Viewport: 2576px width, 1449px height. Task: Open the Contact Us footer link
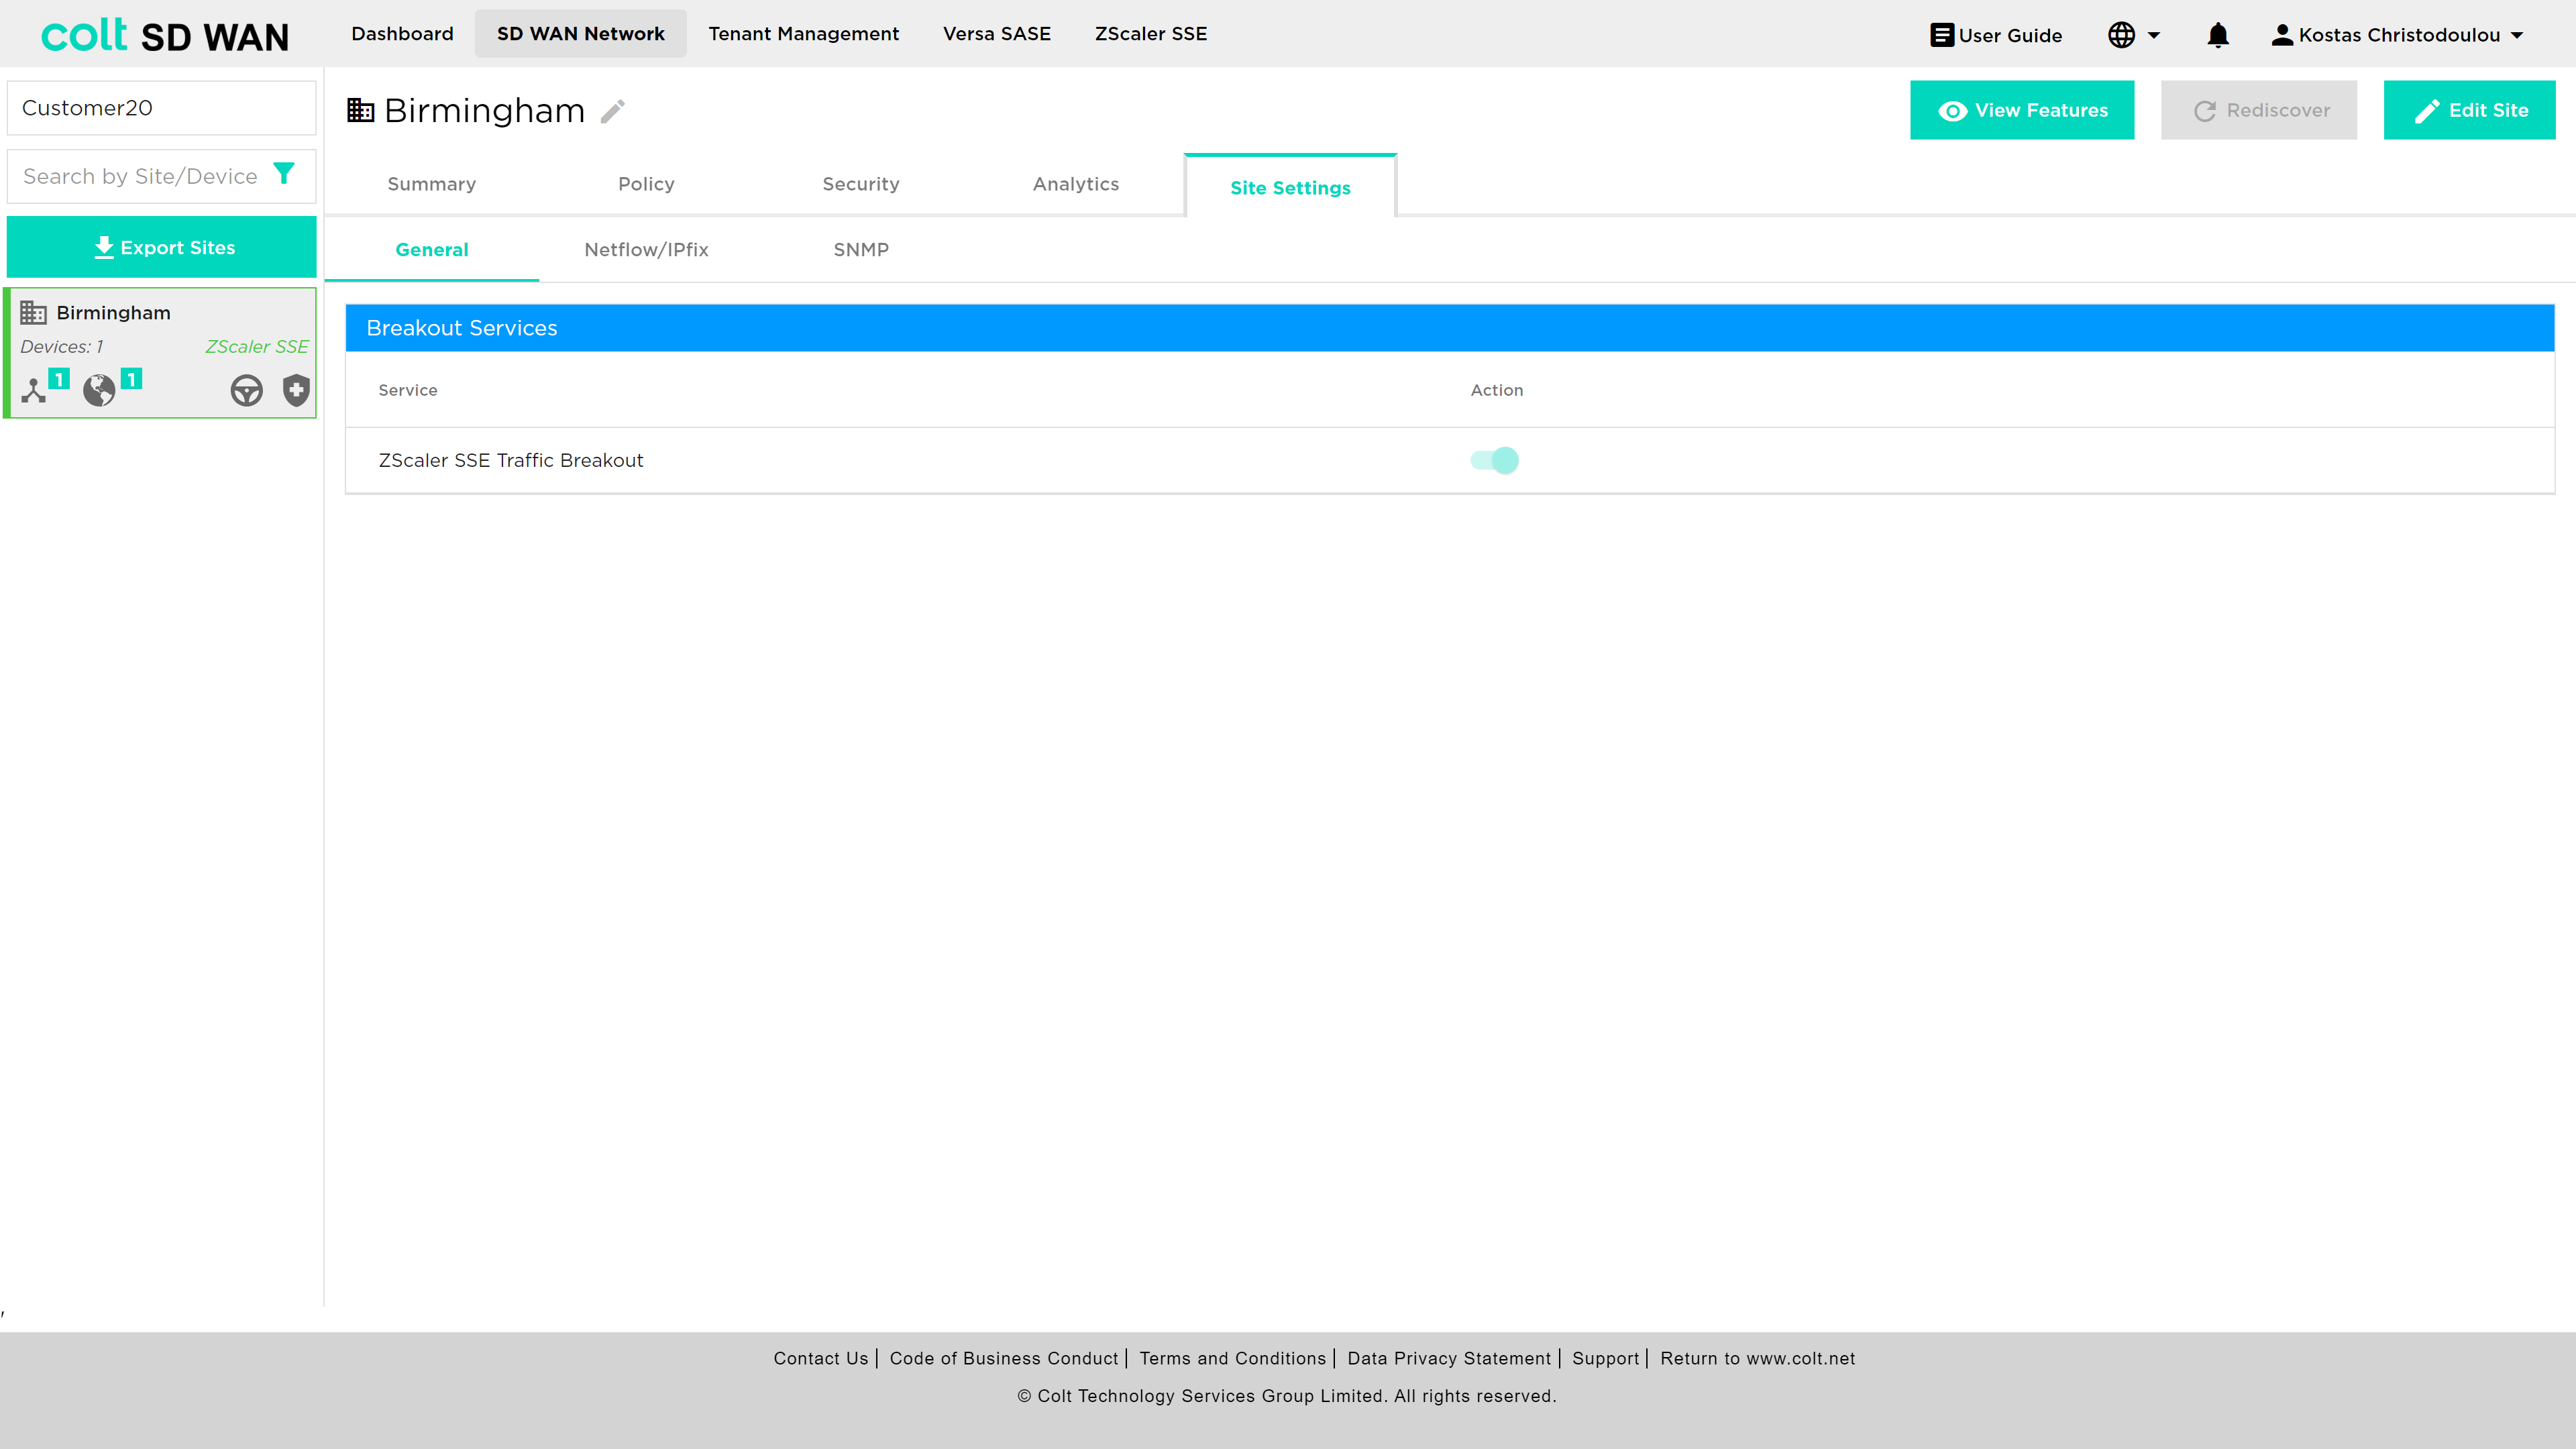[821, 1358]
